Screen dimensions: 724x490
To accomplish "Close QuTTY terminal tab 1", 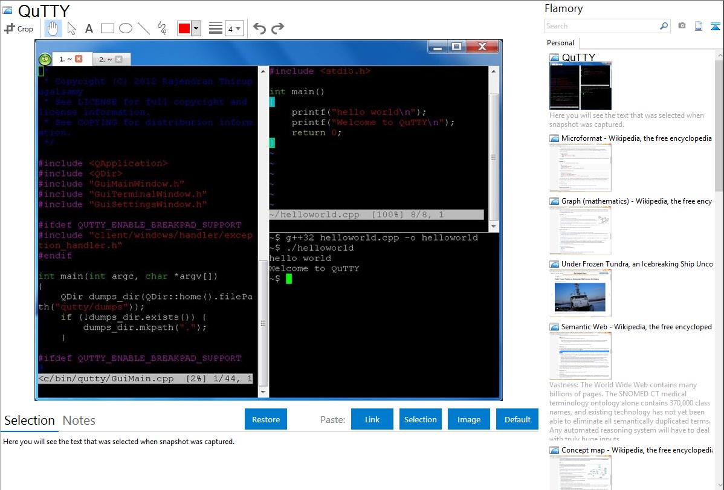I will pyautogui.click(x=79, y=59).
